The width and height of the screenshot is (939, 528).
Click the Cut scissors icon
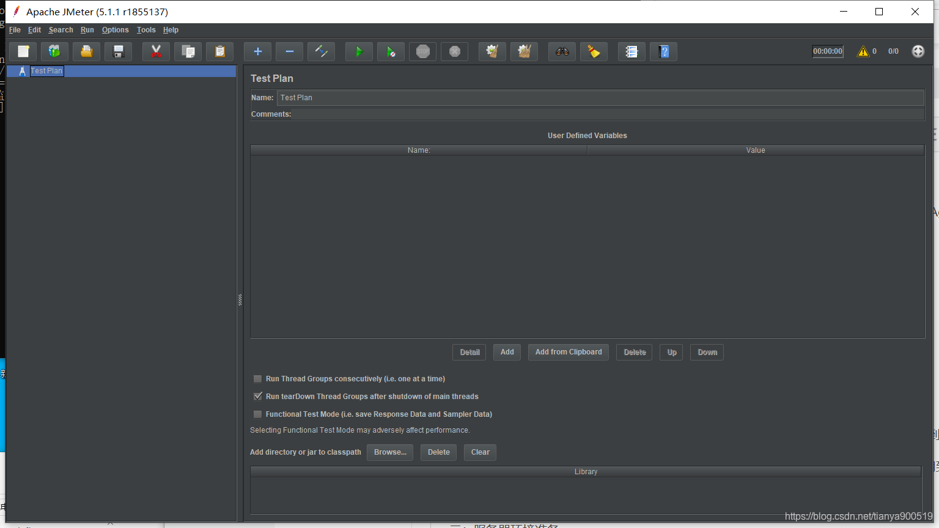(156, 51)
